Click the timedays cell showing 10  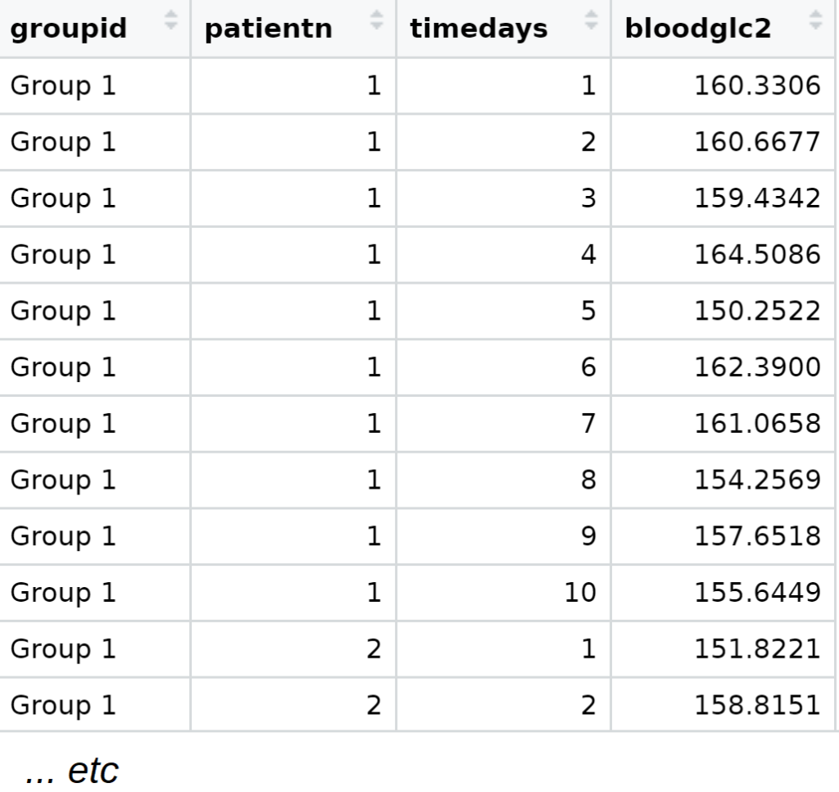click(x=579, y=593)
